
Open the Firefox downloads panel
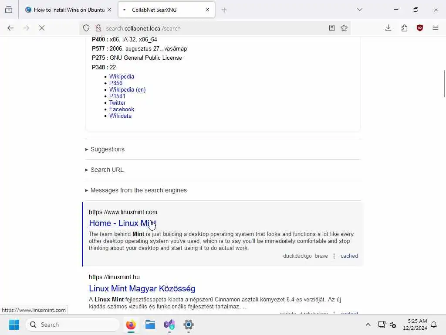[x=388, y=28]
